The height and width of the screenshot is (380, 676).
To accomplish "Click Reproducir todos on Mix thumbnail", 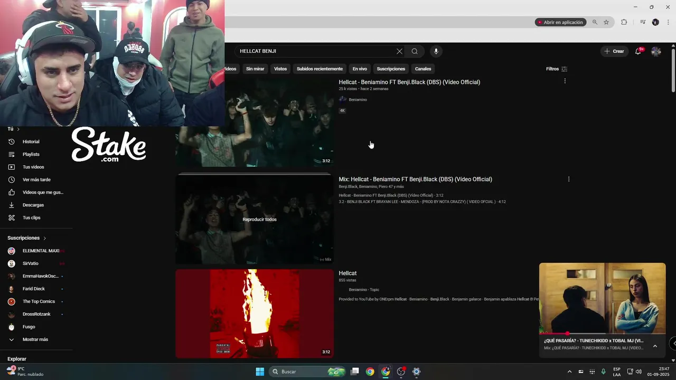I will [259, 220].
